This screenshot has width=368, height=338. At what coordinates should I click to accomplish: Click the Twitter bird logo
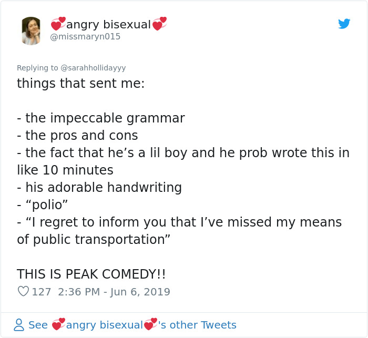coord(344,24)
